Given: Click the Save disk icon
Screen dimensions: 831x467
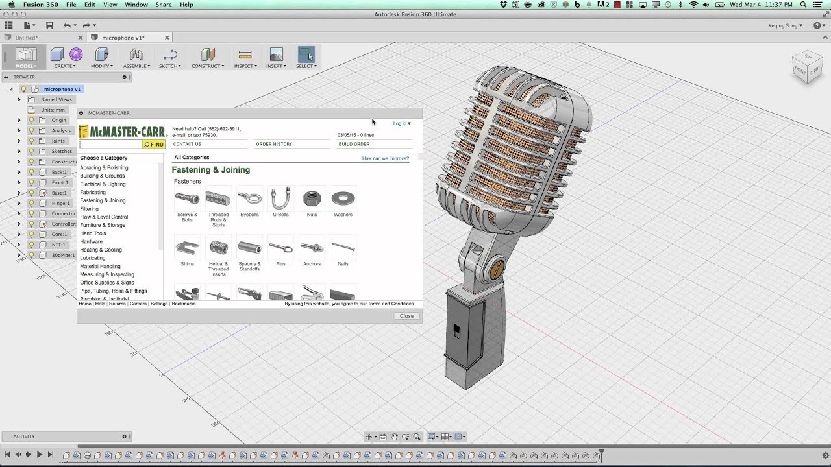Looking at the screenshot, I should coord(49,25).
